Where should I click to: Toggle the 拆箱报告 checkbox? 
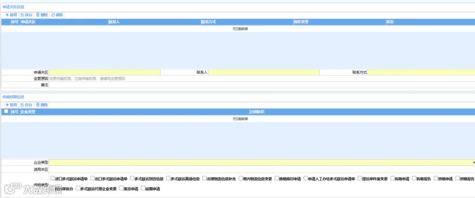[414, 179]
